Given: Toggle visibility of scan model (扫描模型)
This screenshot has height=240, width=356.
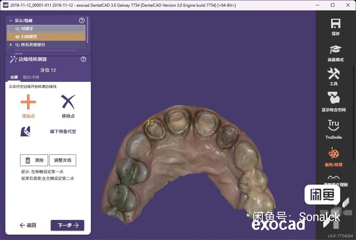Looking at the screenshot, I should click(17, 37).
